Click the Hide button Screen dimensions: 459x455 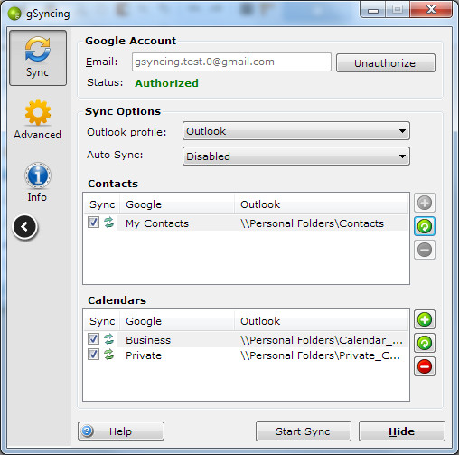(402, 431)
